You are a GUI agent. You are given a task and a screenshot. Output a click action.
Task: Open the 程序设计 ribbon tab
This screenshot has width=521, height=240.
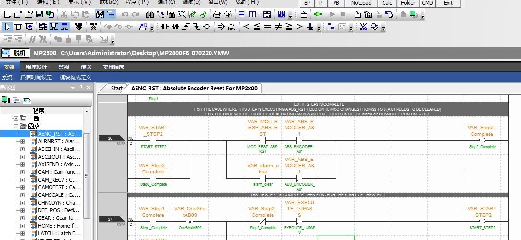click(x=37, y=67)
